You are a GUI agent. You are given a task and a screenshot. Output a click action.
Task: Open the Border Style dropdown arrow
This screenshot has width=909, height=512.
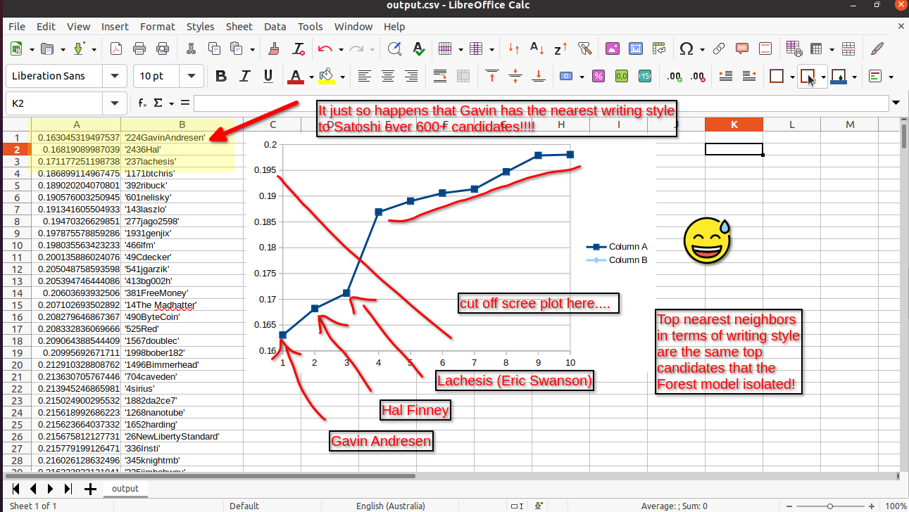824,77
